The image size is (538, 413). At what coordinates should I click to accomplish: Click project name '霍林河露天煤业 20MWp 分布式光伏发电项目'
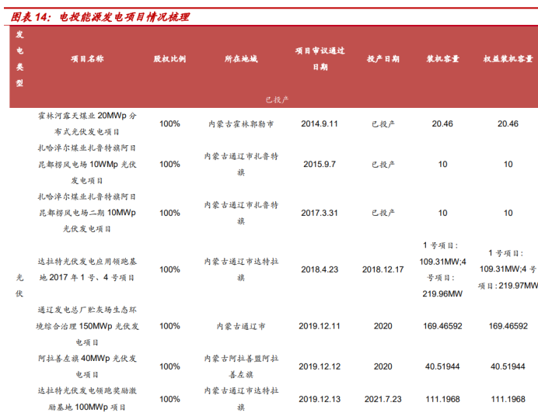click(87, 123)
